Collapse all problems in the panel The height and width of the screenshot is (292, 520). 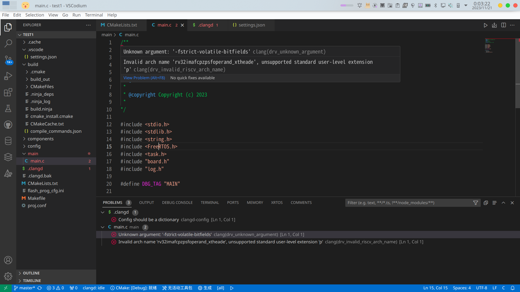pos(486,203)
